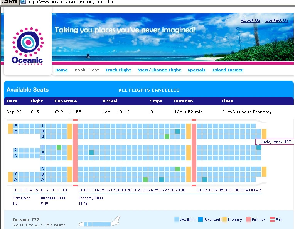
Task: Click the 'Business Class' label
Action: pyautogui.click(x=53, y=198)
